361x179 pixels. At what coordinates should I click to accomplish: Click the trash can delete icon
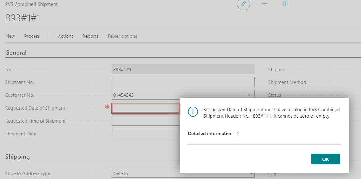(x=285, y=4)
